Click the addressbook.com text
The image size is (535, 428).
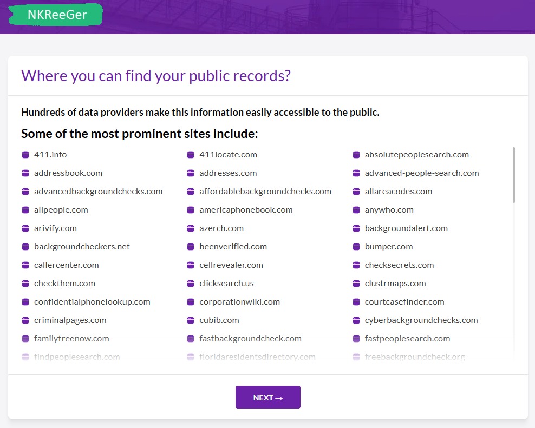coord(68,173)
